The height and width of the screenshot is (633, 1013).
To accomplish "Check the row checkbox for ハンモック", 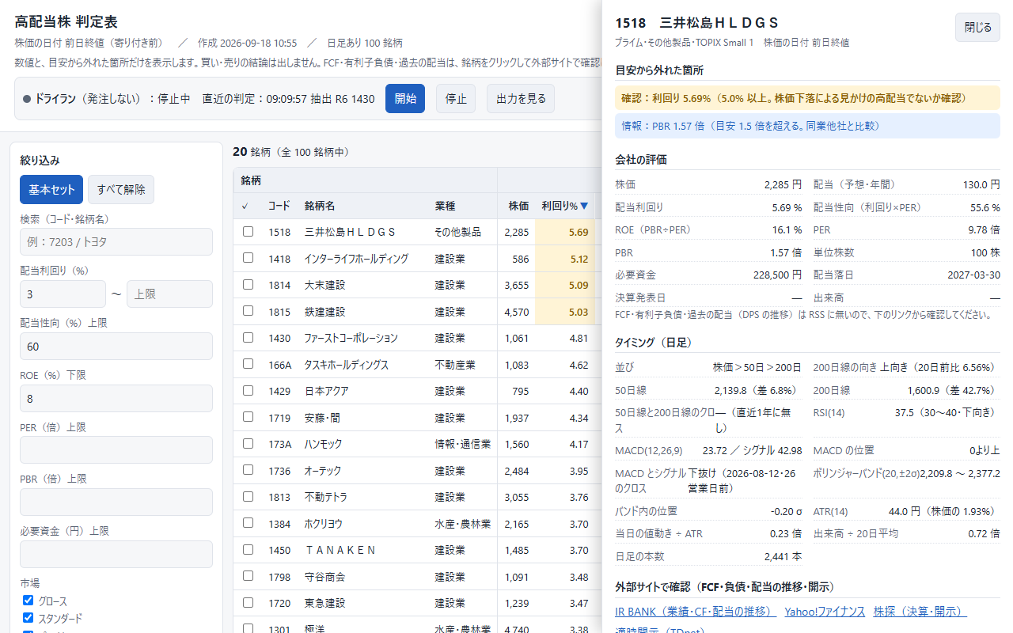I will [x=248, y=444].
